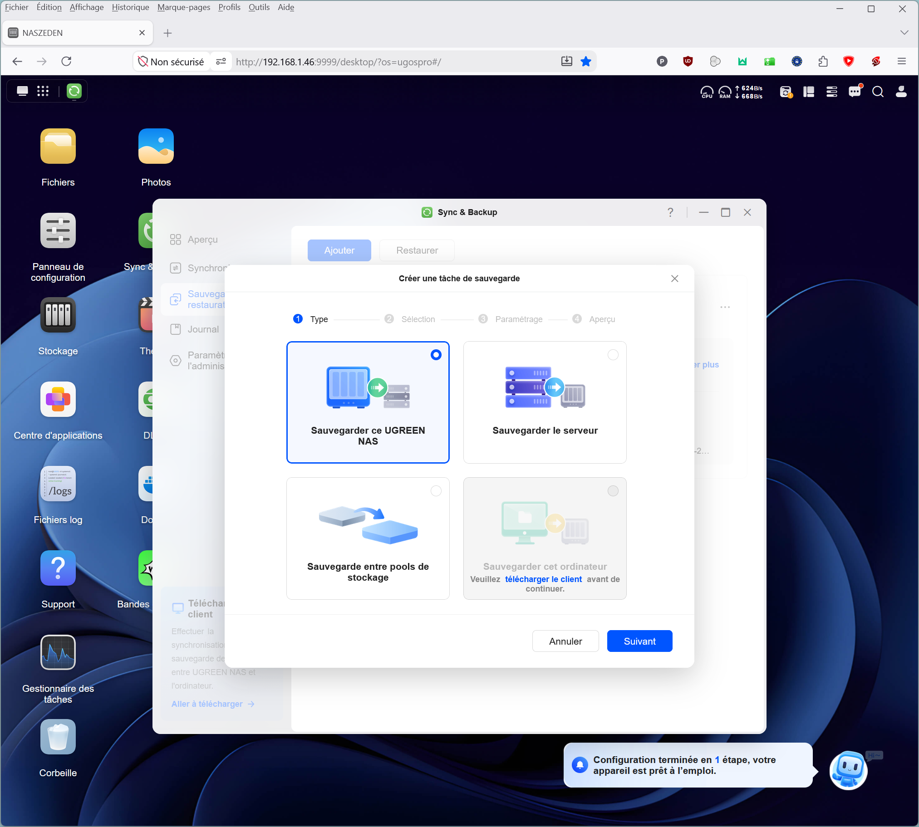Click the Restaurer button
Viewport: 919px width, 827px height.
pos(417,251)
